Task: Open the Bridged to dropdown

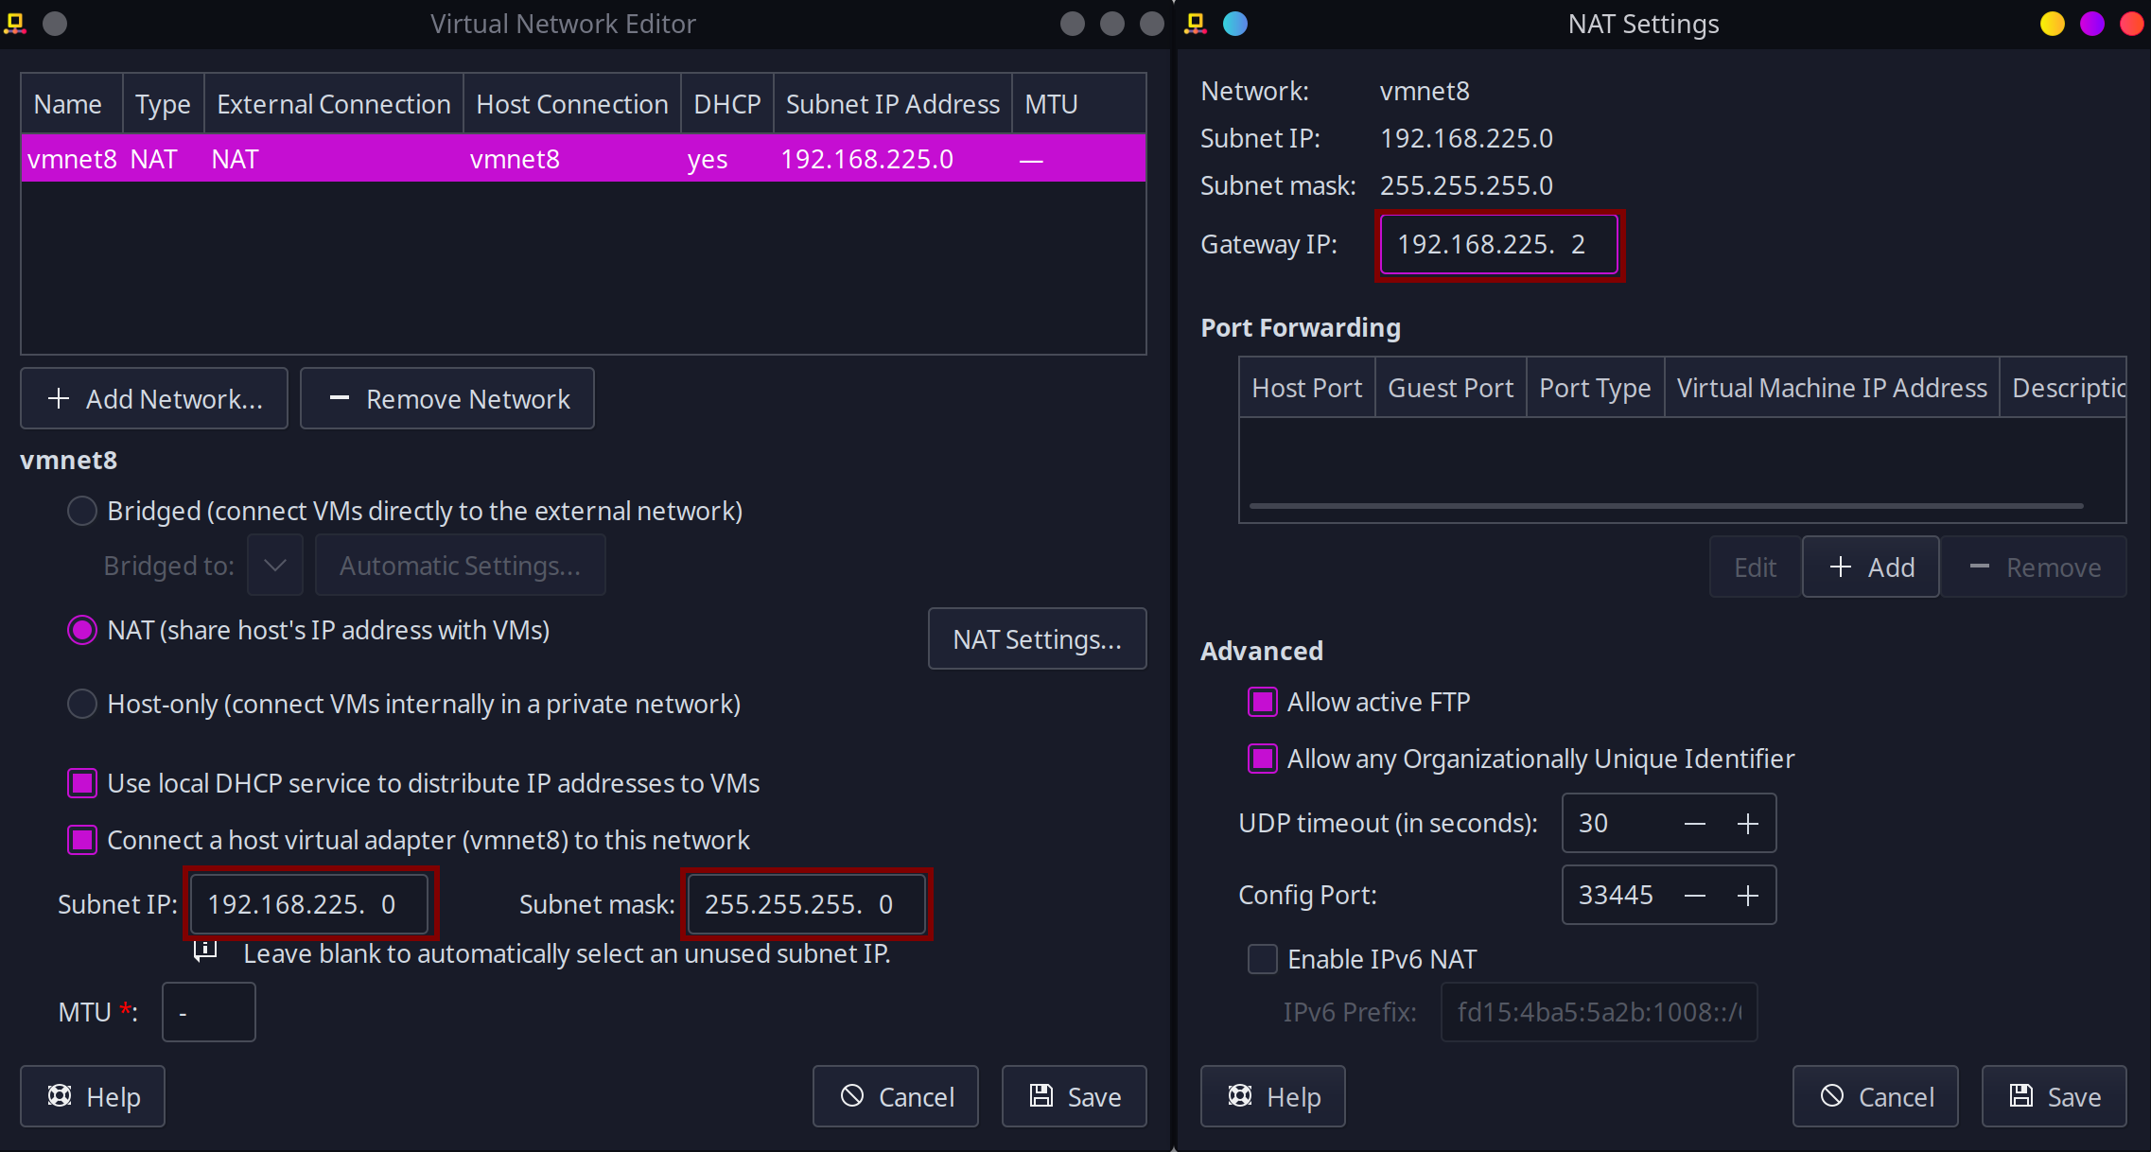Action: coord(275,566)
